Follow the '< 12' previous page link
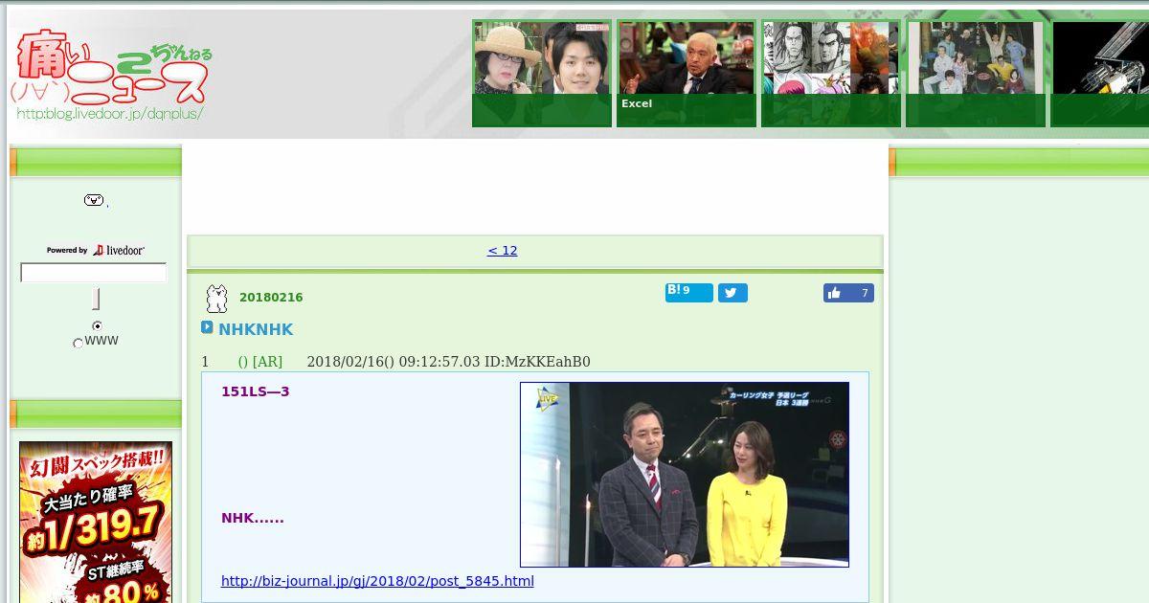This screenshot has width=1149, height=603. (x=502, y=251)
